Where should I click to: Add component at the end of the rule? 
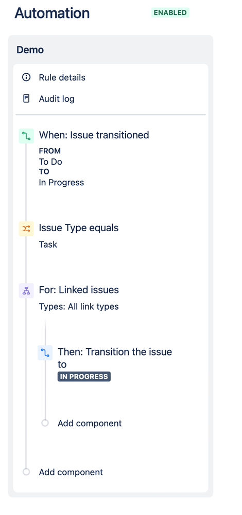coord(71,472)
